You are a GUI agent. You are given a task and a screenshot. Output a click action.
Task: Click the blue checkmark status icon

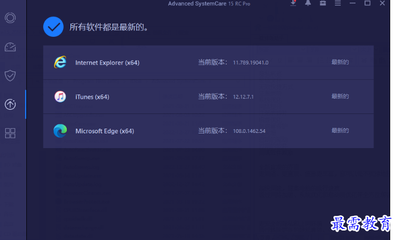pyautogui.click(x=53, y=27)
